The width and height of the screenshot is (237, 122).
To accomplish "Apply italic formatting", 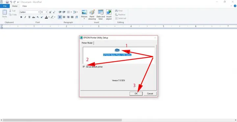I will (x=25, y=17).
